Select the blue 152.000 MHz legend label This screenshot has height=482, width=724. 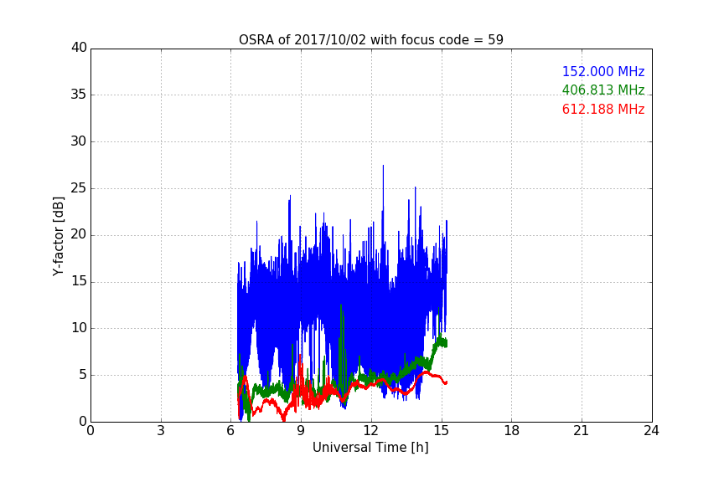coord(603,71)
